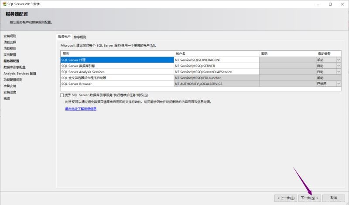Click the 数据库引擎配置 step in the sidebar
Viewport: 349px width, 205px height.
click(x=14, y=67)
